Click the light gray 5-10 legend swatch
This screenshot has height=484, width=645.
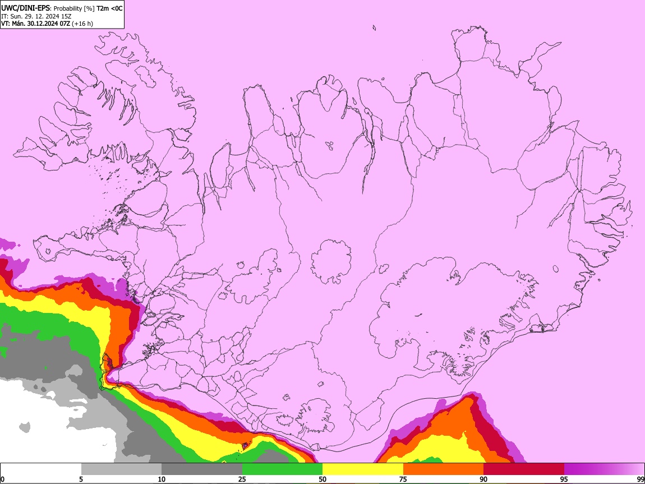pyautogui.click(x=121, y=469)
